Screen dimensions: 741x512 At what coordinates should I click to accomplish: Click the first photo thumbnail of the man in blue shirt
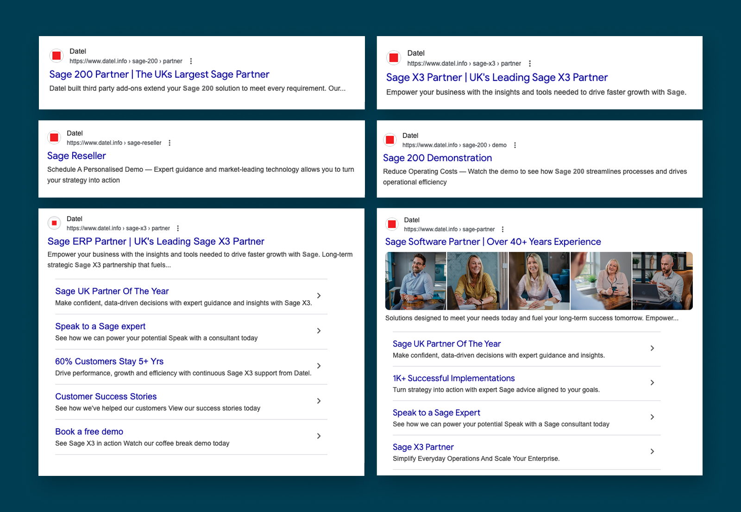click(415, 281)
